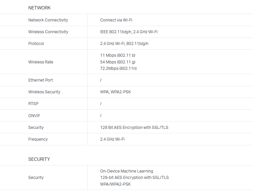Click the Ethernet Port label
Viewport: 253px width, 192px height.
(x=40, y=80)
